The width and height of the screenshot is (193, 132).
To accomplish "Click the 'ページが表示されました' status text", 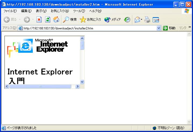I will pos(22,128).
